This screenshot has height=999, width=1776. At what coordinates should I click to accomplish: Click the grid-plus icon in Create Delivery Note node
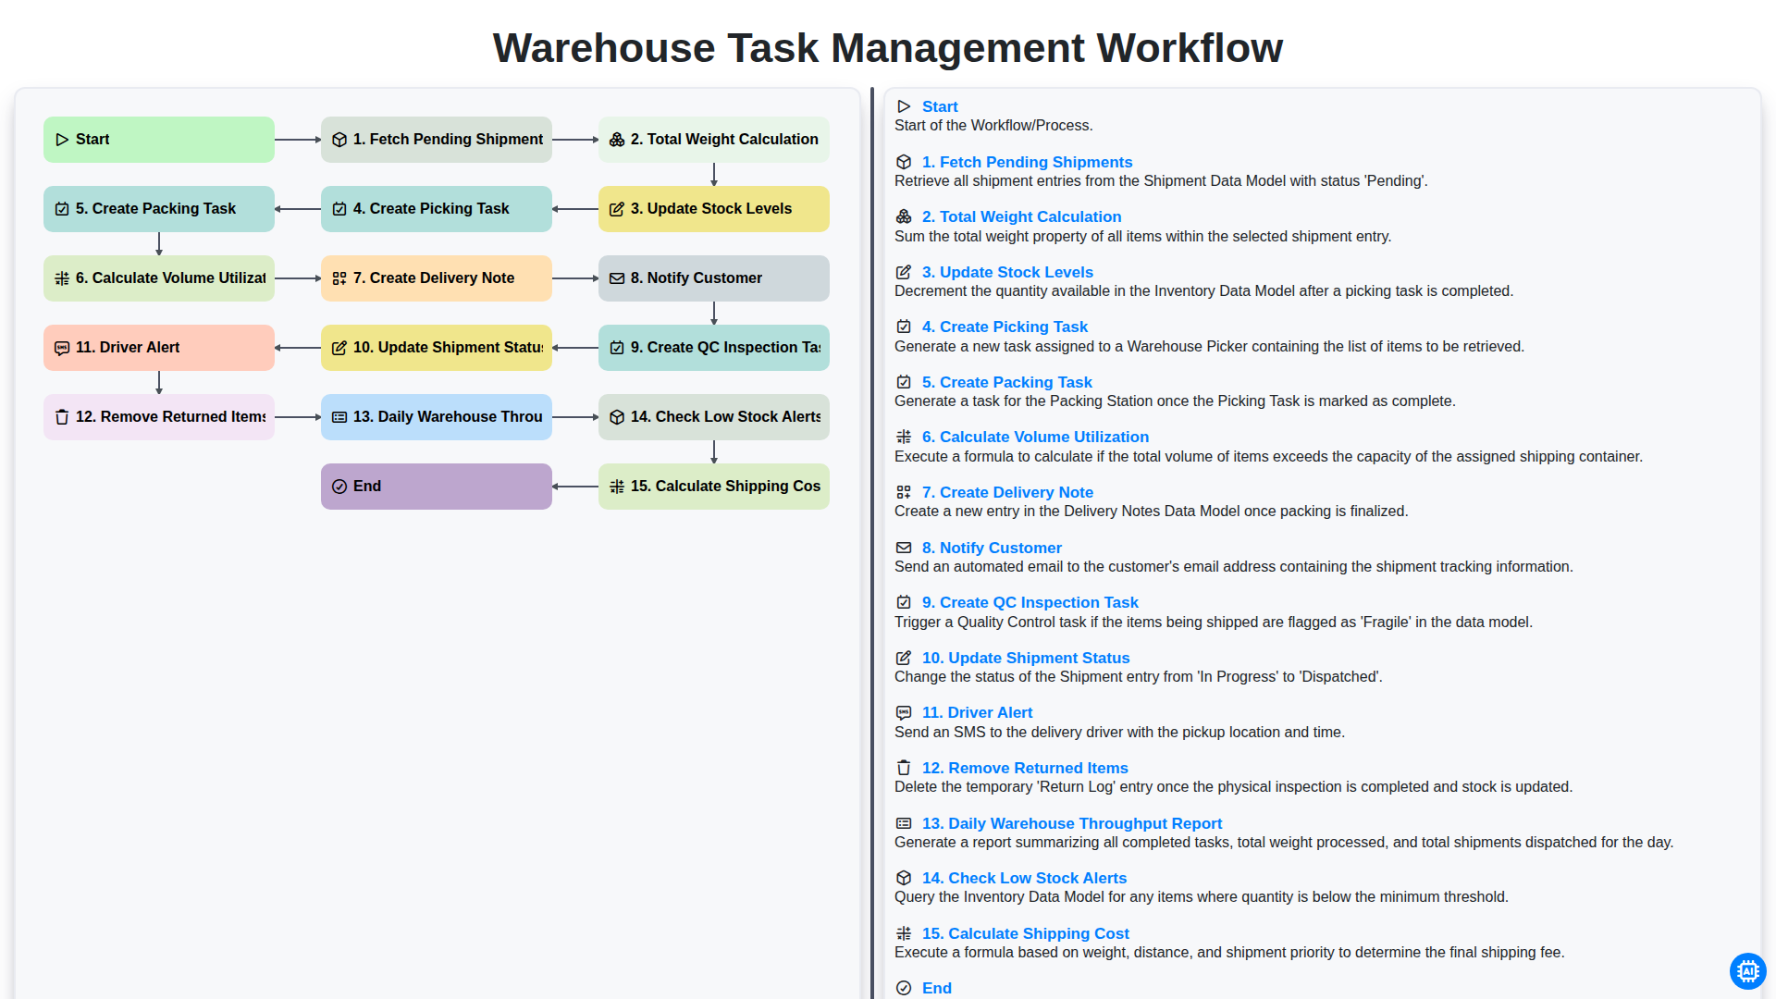(339, 278)
